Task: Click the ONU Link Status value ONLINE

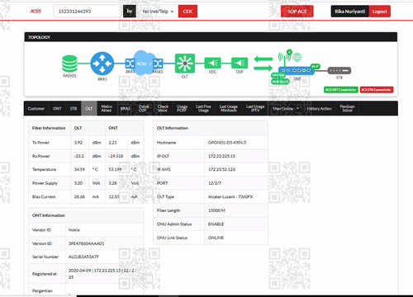Action: [216, 238]
